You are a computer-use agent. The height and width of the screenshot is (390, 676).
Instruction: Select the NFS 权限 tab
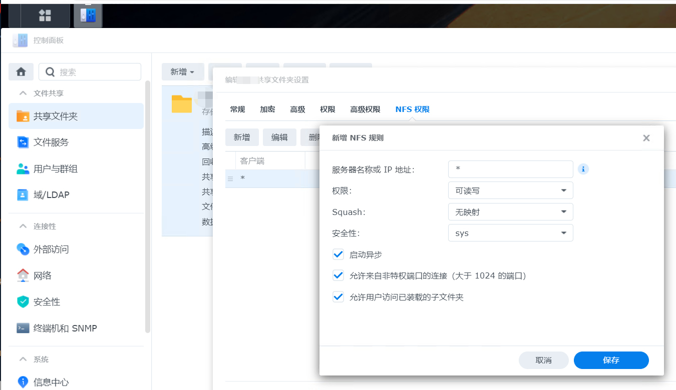click(x=413, y=109)
